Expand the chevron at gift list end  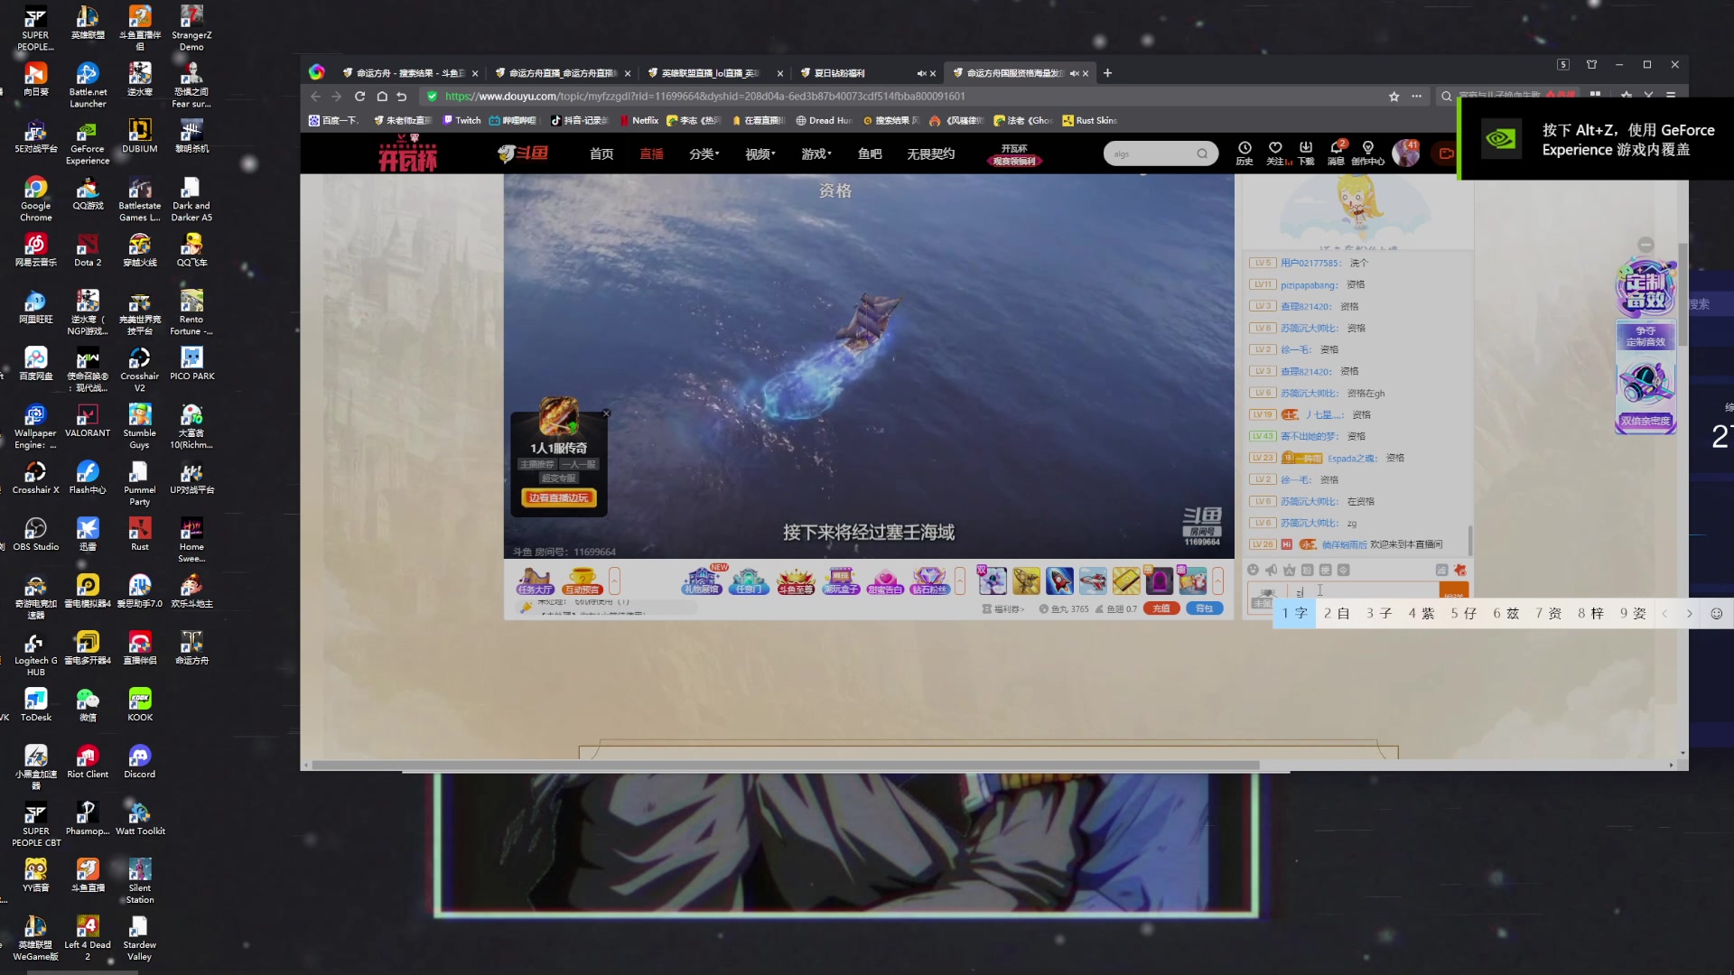(1217, 580)
